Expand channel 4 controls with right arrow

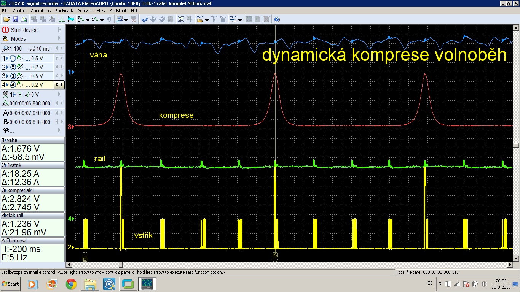(62, 85)
